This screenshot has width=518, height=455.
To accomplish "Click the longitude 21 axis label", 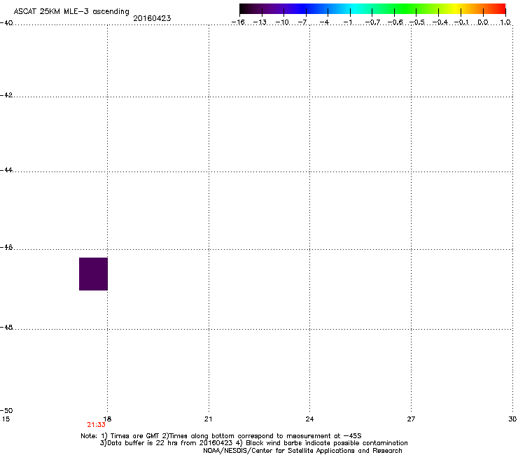I will pyautogui.click(x=208, y=419).
